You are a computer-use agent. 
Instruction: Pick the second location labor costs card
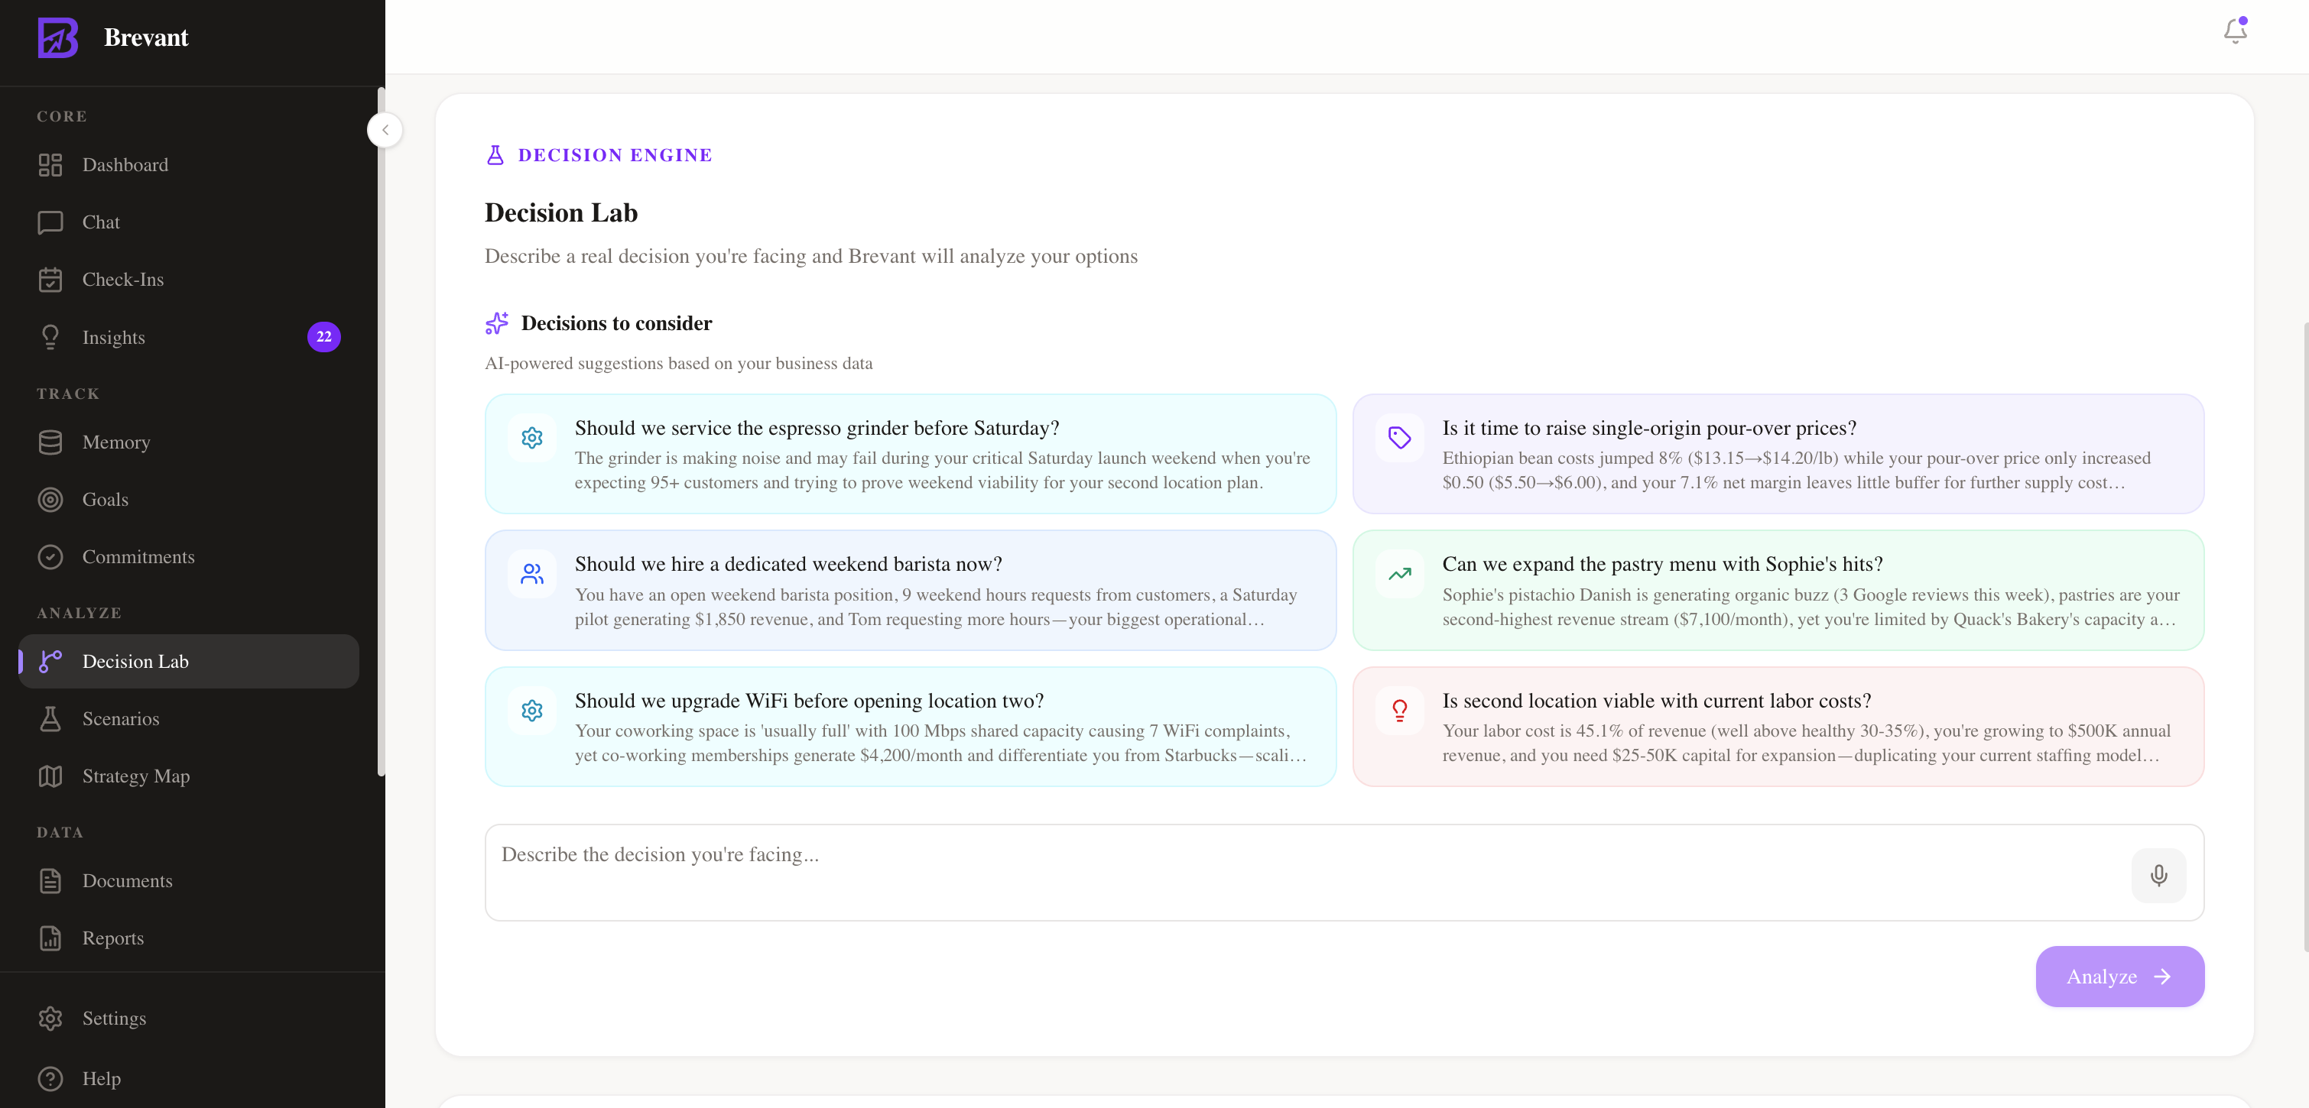(x=1778, y=727)
